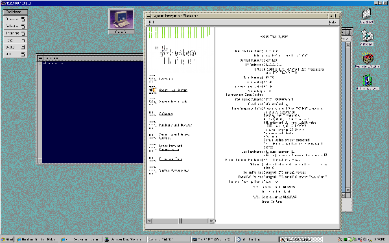Open the System menu in the Toolchest
Viewport: 389px width, 243px height.
coord(15,47)
